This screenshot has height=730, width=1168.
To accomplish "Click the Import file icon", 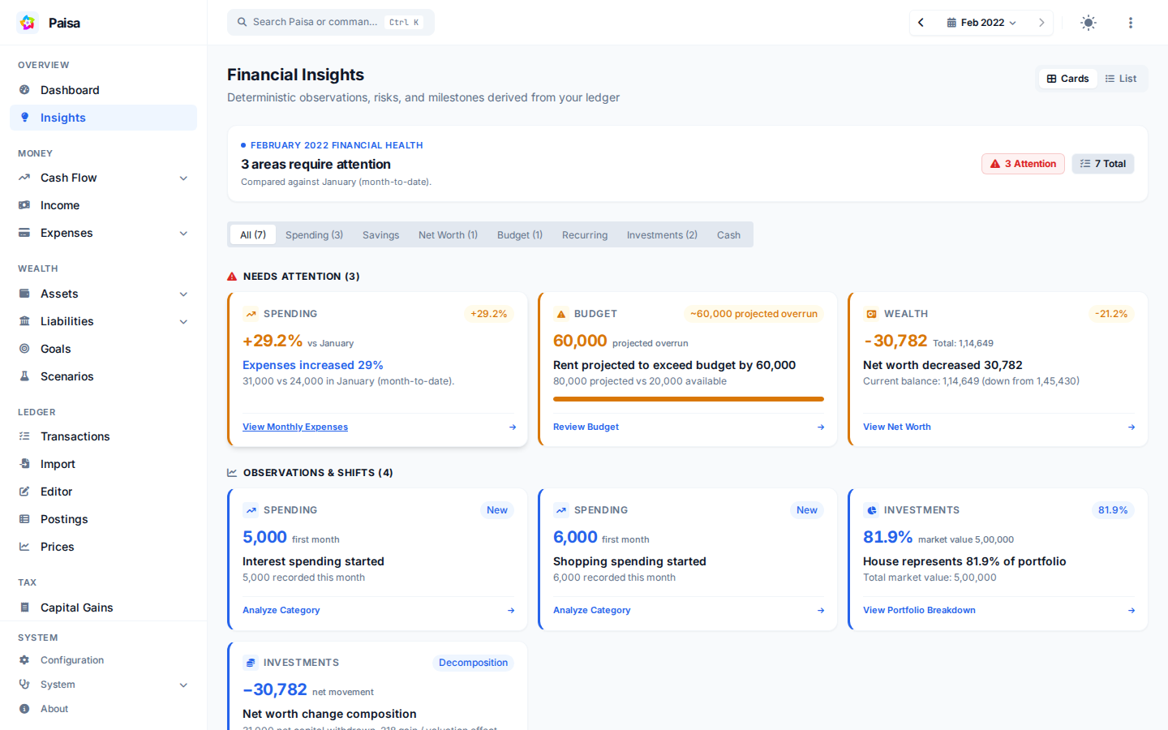I will point(24,464).
